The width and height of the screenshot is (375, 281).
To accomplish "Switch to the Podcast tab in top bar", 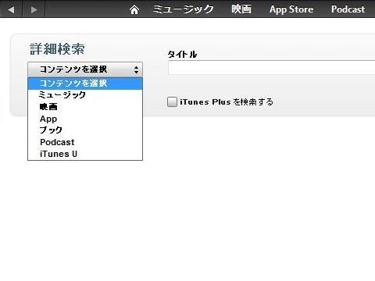I will pos(348,9).
